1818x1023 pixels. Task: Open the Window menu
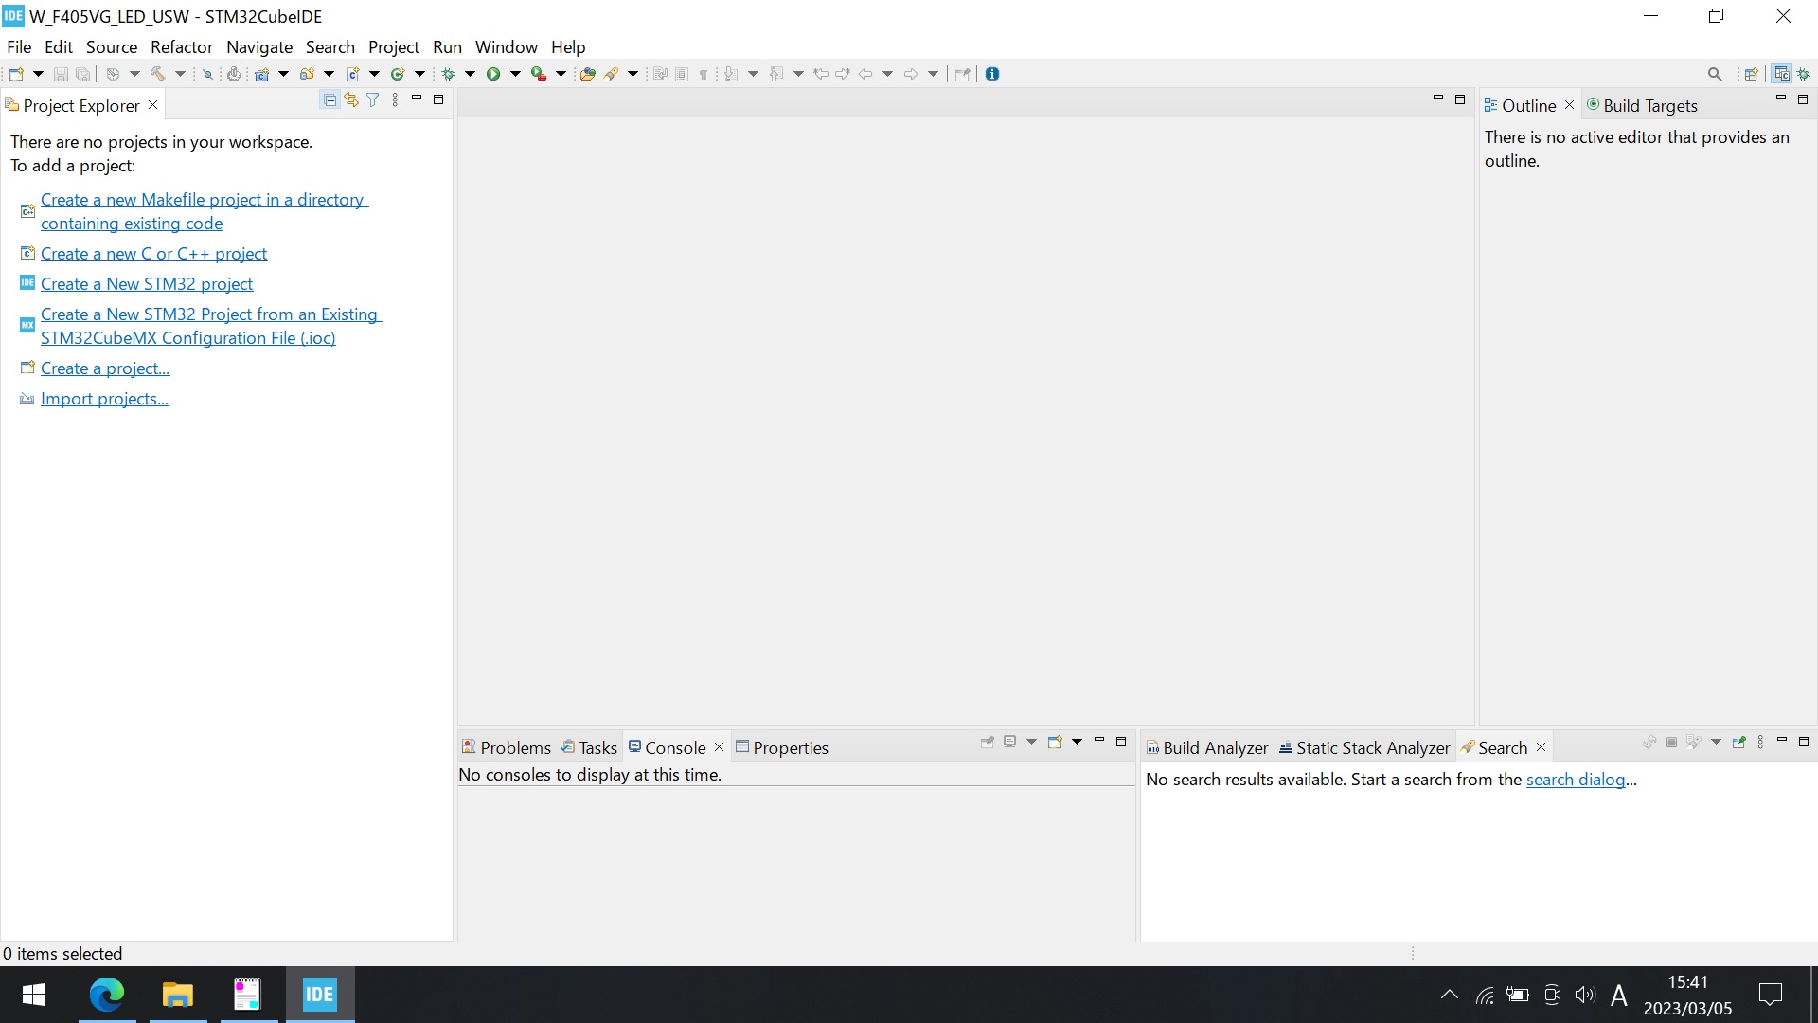coord(507,46)
